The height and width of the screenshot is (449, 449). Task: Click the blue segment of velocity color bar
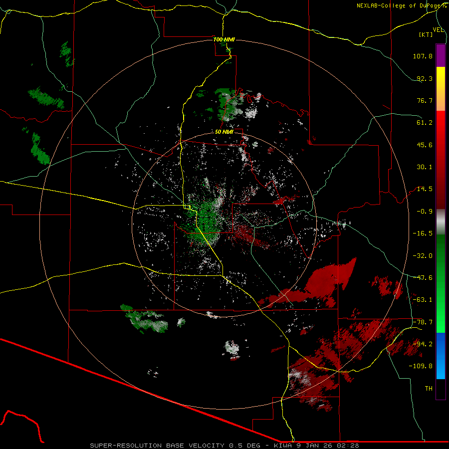click(441, 356)
